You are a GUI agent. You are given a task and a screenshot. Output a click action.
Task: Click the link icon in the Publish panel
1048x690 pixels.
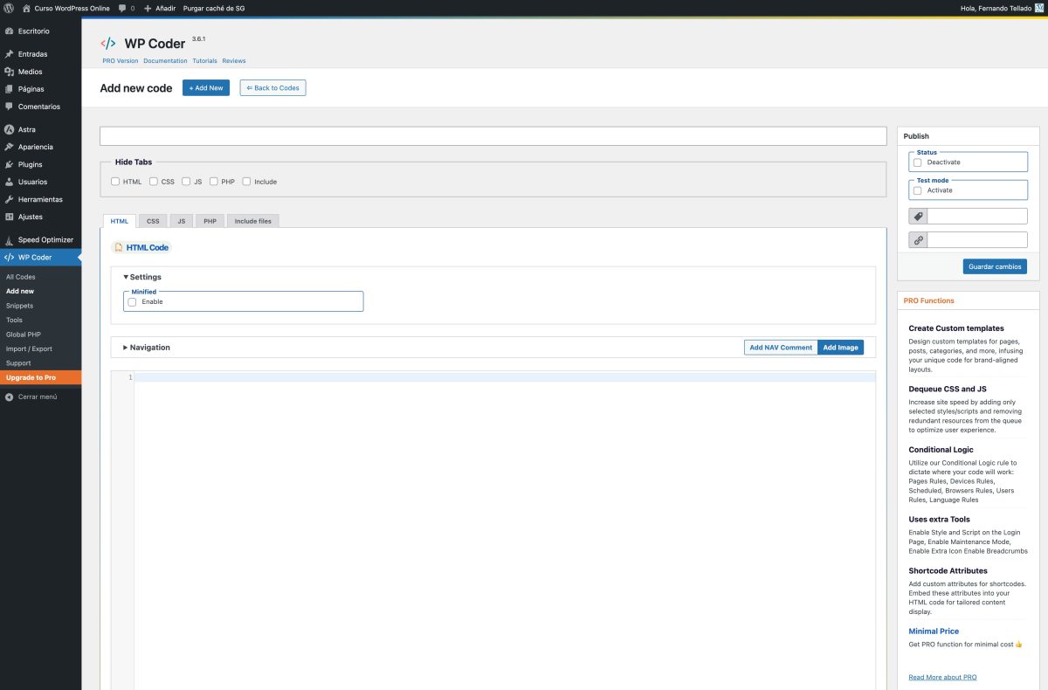(917, 238)
